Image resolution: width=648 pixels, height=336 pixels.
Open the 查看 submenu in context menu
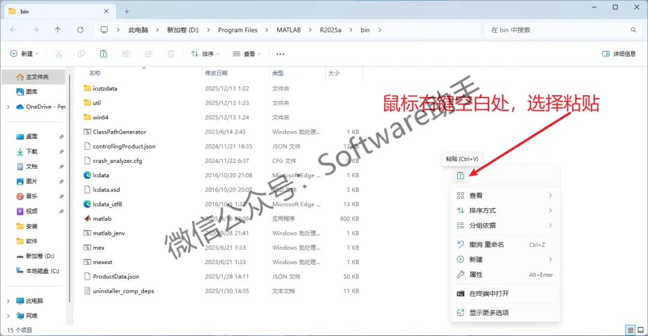505,196
